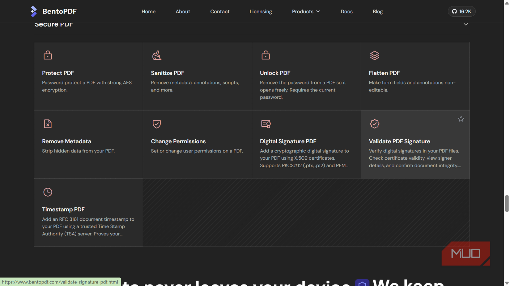Click the Change Permissions shield icon
The image size is (510, 286).
(157, 124)
